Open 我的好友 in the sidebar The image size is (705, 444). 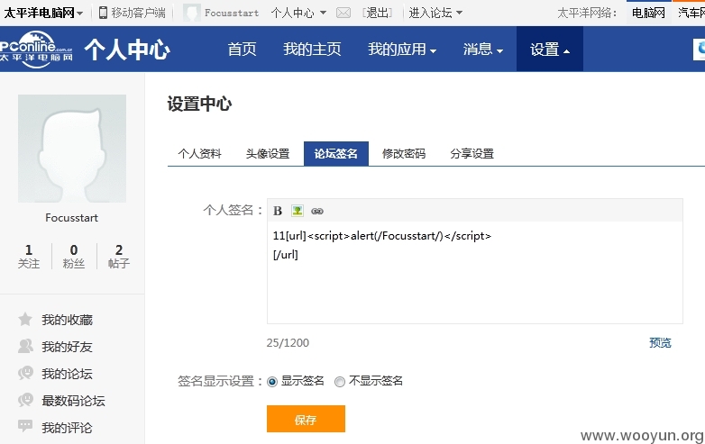click(67, 347)
